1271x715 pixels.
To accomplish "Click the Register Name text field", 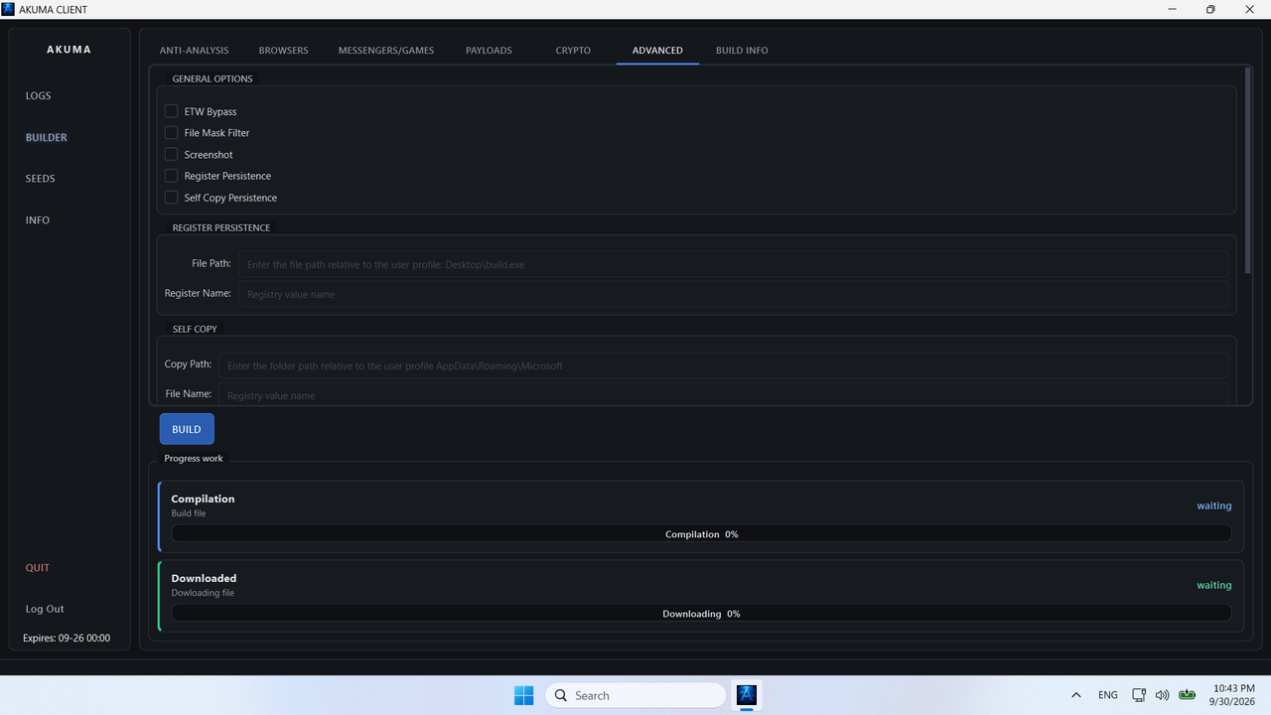I will [734, 294].
